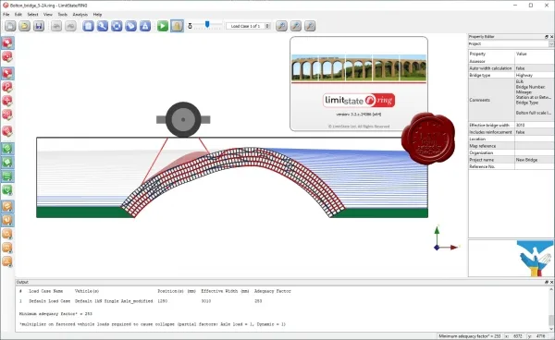Image resolution: width=555 pixels, height=340 pixels.
Task: Click the Redo arrow toolbar icon
Action: coord(70,26)
